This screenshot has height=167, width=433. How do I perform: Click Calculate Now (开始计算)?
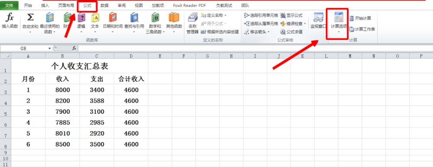click(x=360, y=19)
